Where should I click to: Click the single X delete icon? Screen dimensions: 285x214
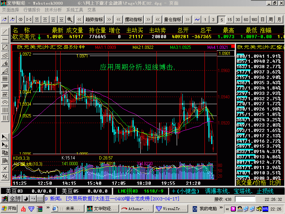click(x=5, y=168)
